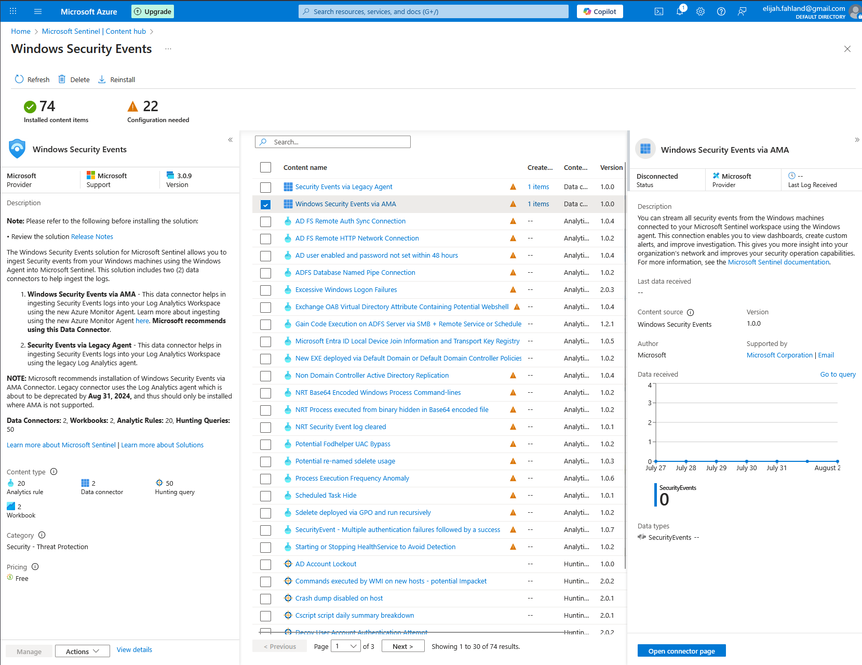Toggle the select-all checkbox in header
The height and width of the screenshot is (665, 862).
(x=266, y=167)
